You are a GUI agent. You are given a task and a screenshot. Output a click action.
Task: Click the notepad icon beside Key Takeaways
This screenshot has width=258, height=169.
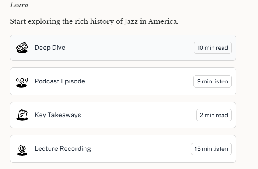pos(22,115)
